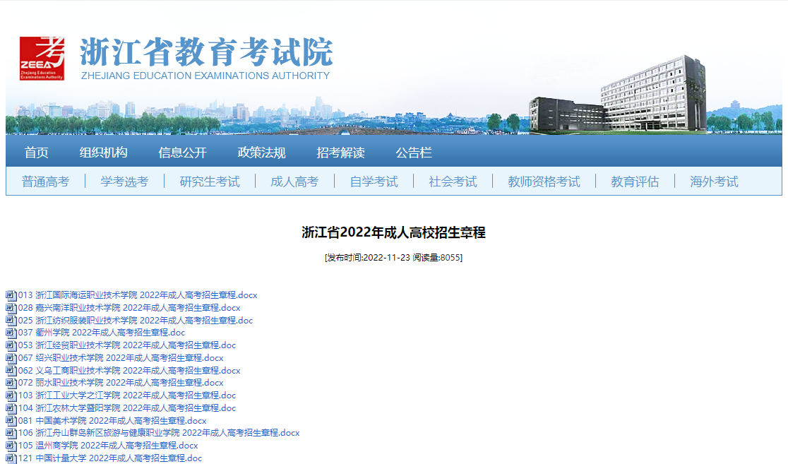Image resolution: width=788 pixels, height=464 pixels.
Task: Click Word icon beside 121 中国计量大学
Action: [x=11, y=458]
